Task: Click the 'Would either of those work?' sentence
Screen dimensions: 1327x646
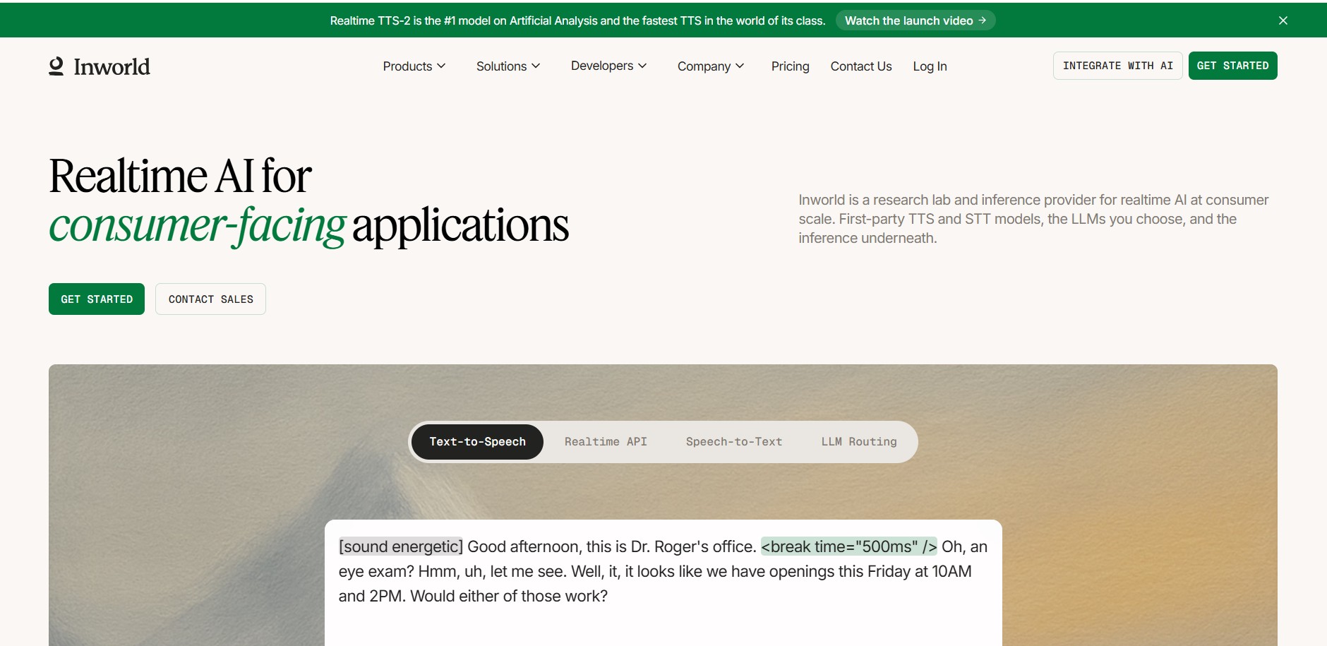Action: (x=509, y=596)
